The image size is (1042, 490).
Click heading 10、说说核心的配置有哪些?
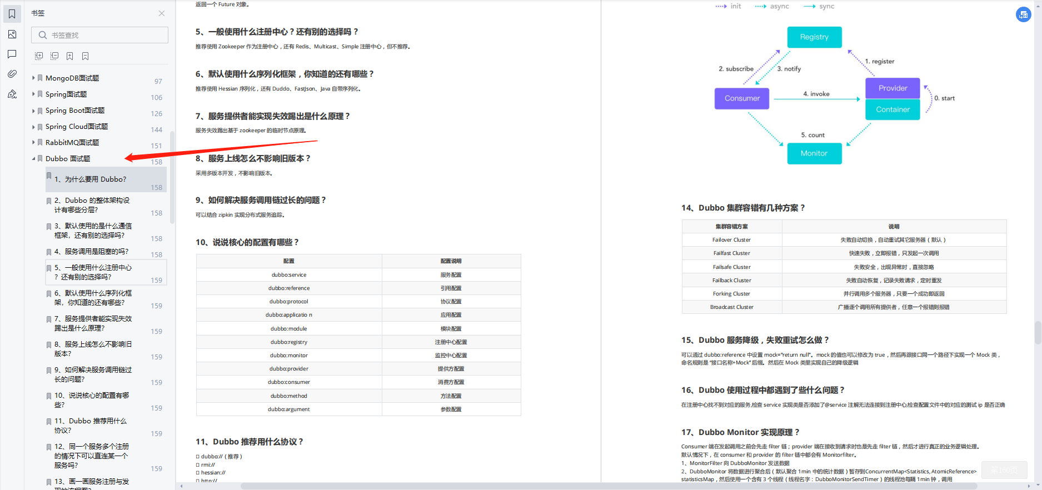click(x=247, y=242)
